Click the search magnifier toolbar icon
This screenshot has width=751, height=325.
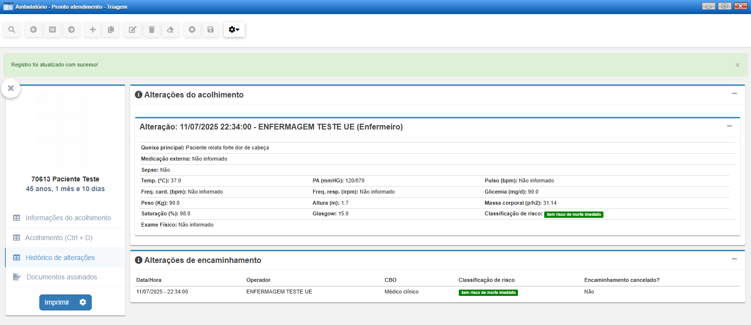pos(12,30)
